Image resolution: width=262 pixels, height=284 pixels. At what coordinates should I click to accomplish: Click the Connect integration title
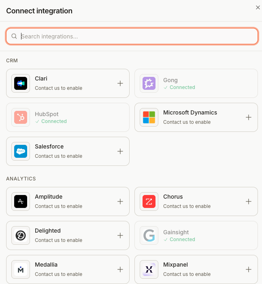[39, 11]
